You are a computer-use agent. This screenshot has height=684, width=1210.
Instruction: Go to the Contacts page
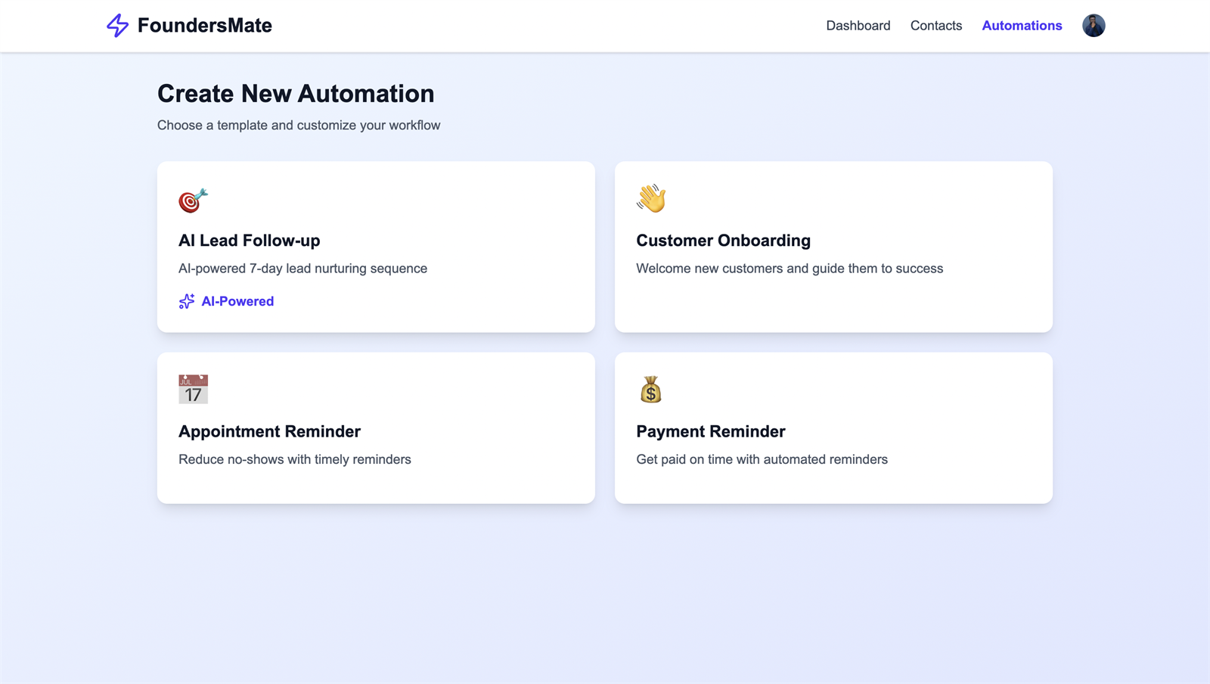click(936, 26)
